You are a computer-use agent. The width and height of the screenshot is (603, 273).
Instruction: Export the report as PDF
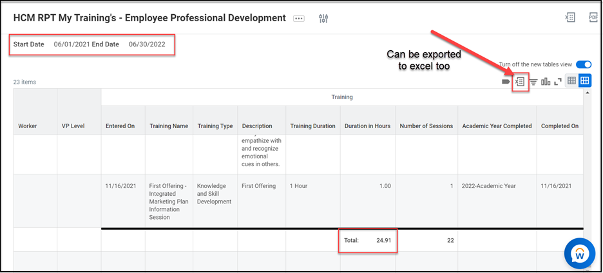[x=593, y=18]
